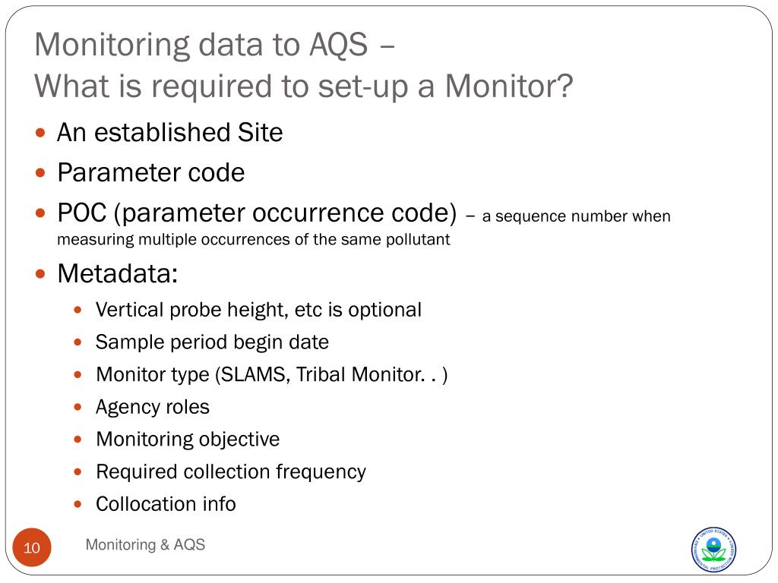The image size is (778, 583).
Task: Click the orange bullet beside 'Parameter code'
Action: pyautogui.click(x=40, y=173)
